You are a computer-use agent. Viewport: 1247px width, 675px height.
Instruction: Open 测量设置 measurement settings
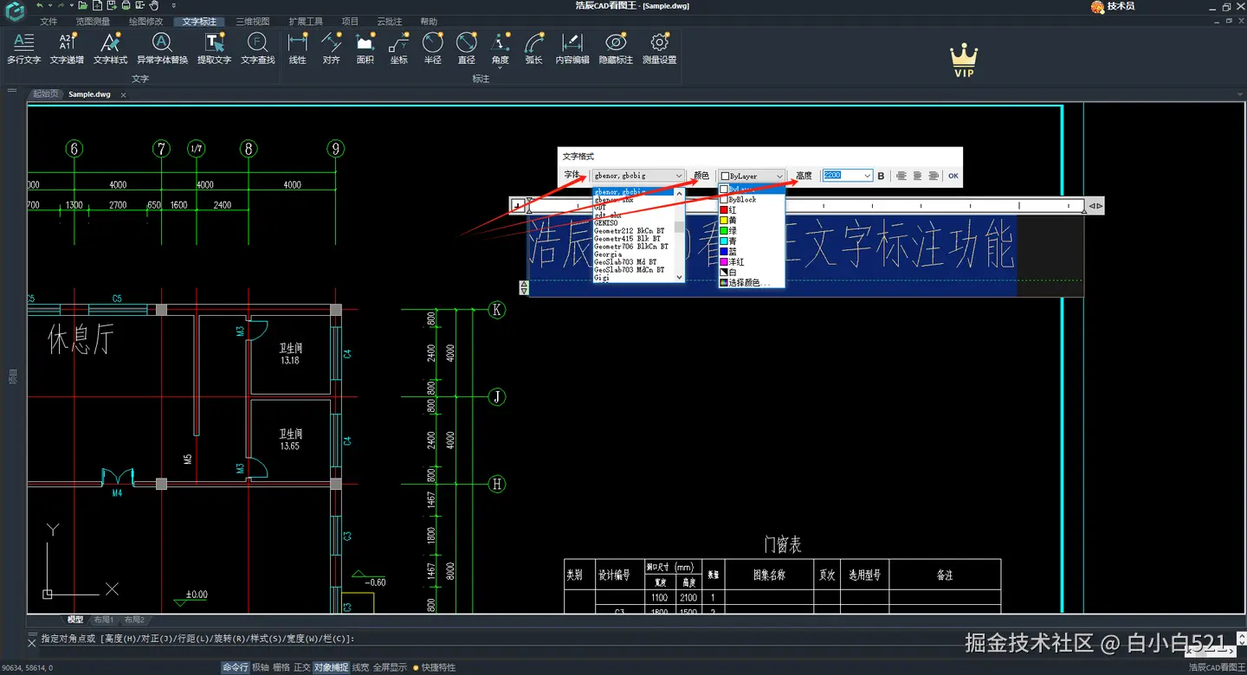pos(660,48)
